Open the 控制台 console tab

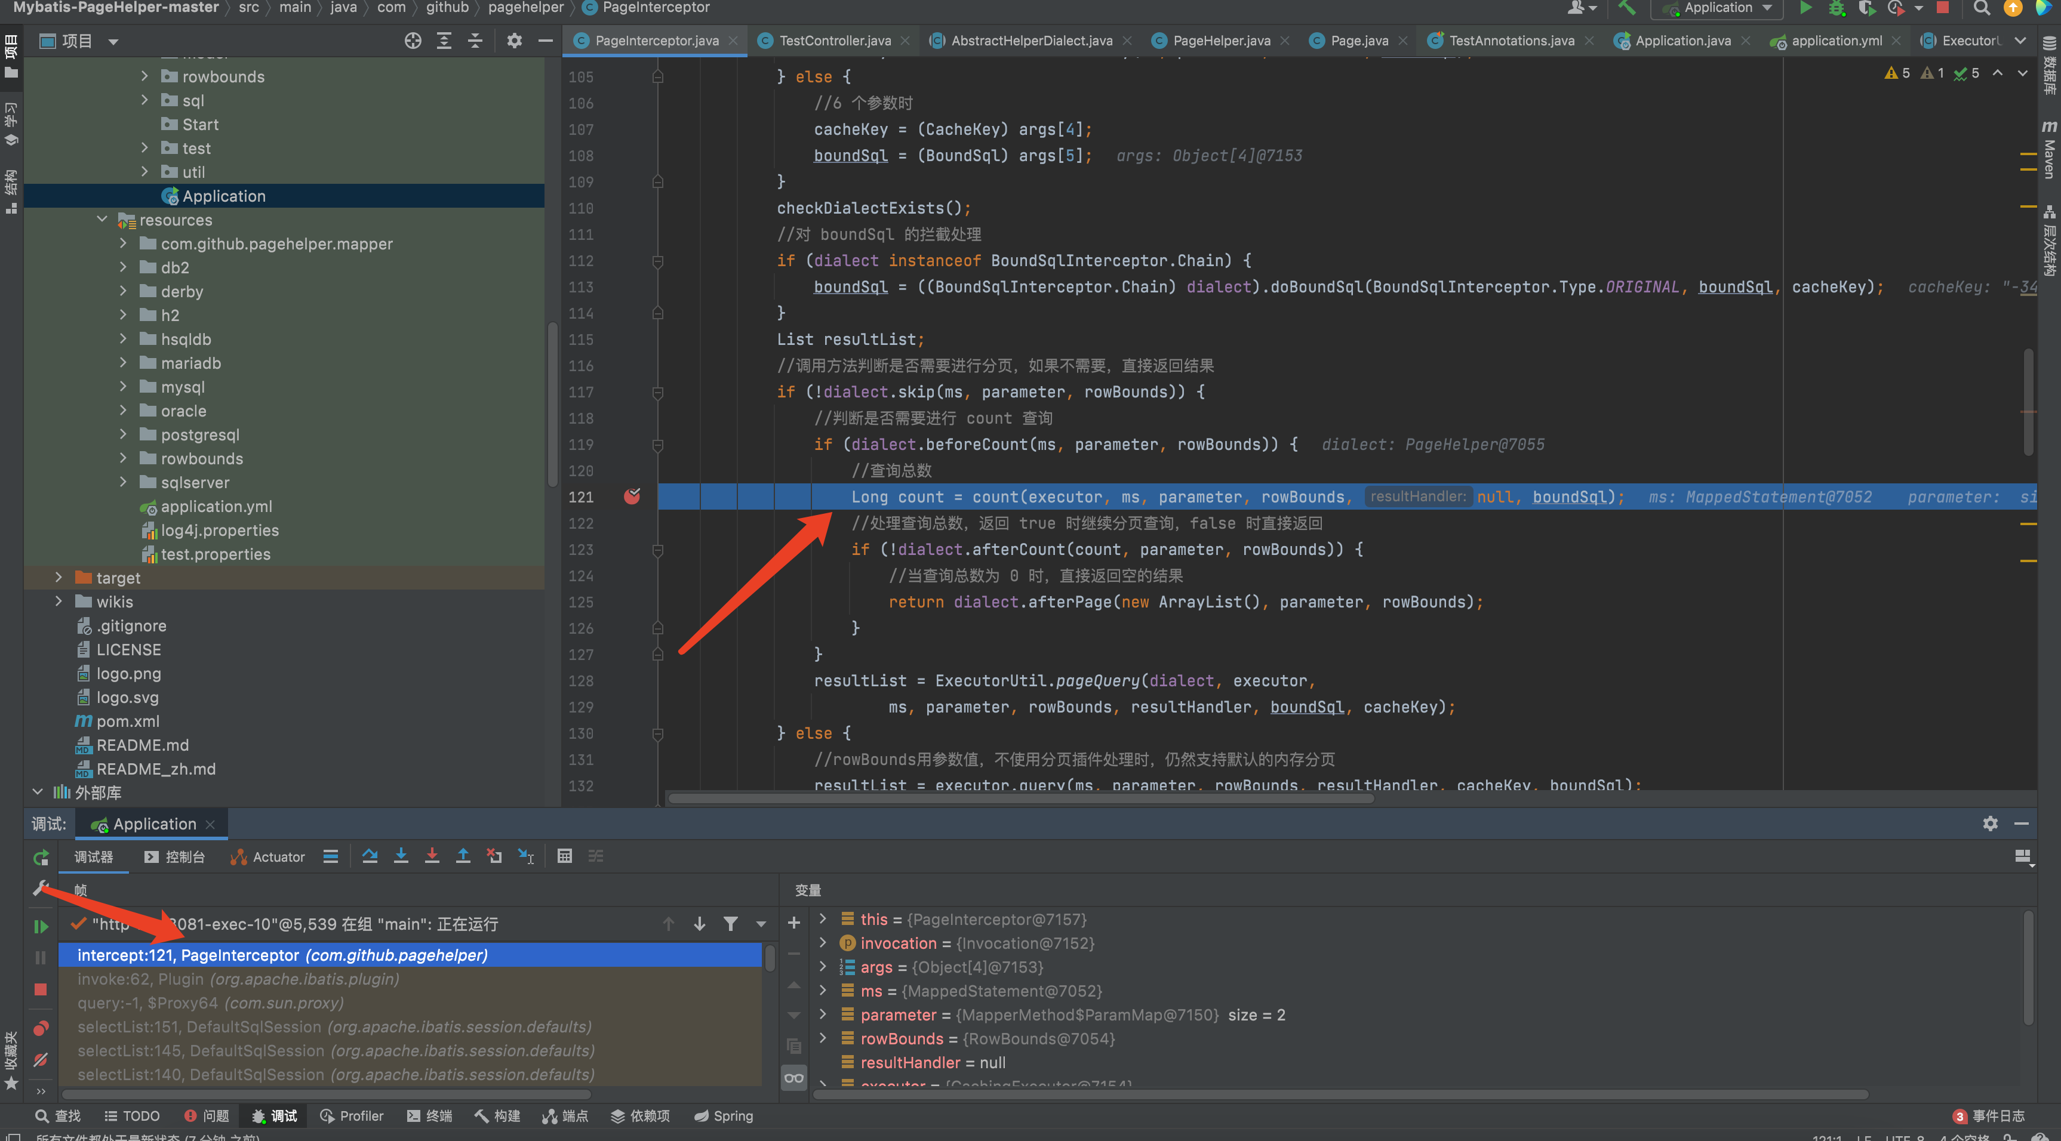coord(175,857)
